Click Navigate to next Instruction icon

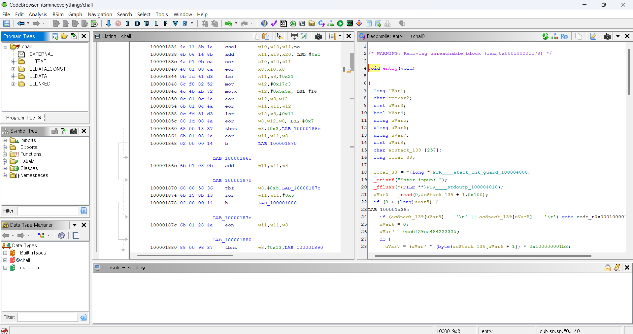pyautogui.click(x=128, y=23)
